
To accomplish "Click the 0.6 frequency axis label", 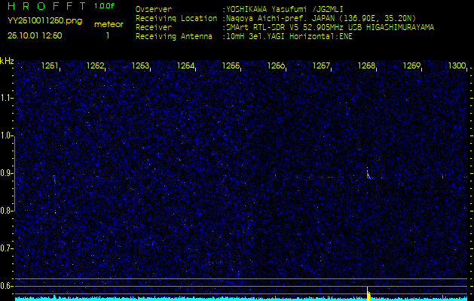I will pyautogui.click(x=7, y=285).
